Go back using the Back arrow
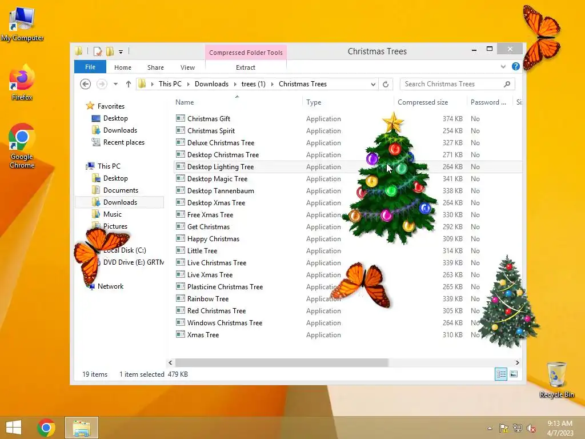The width and height of the screenshot is (585, 439). (x=86, y=84)
